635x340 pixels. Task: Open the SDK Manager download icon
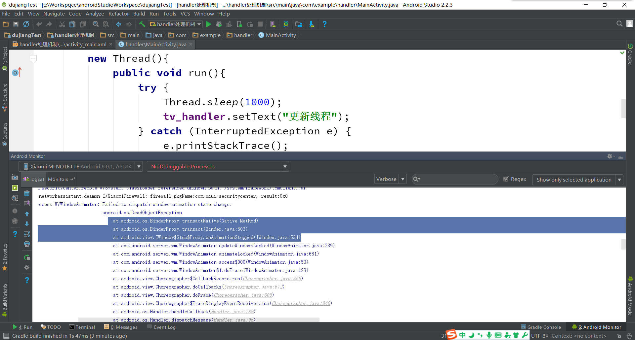click(312, 24)
